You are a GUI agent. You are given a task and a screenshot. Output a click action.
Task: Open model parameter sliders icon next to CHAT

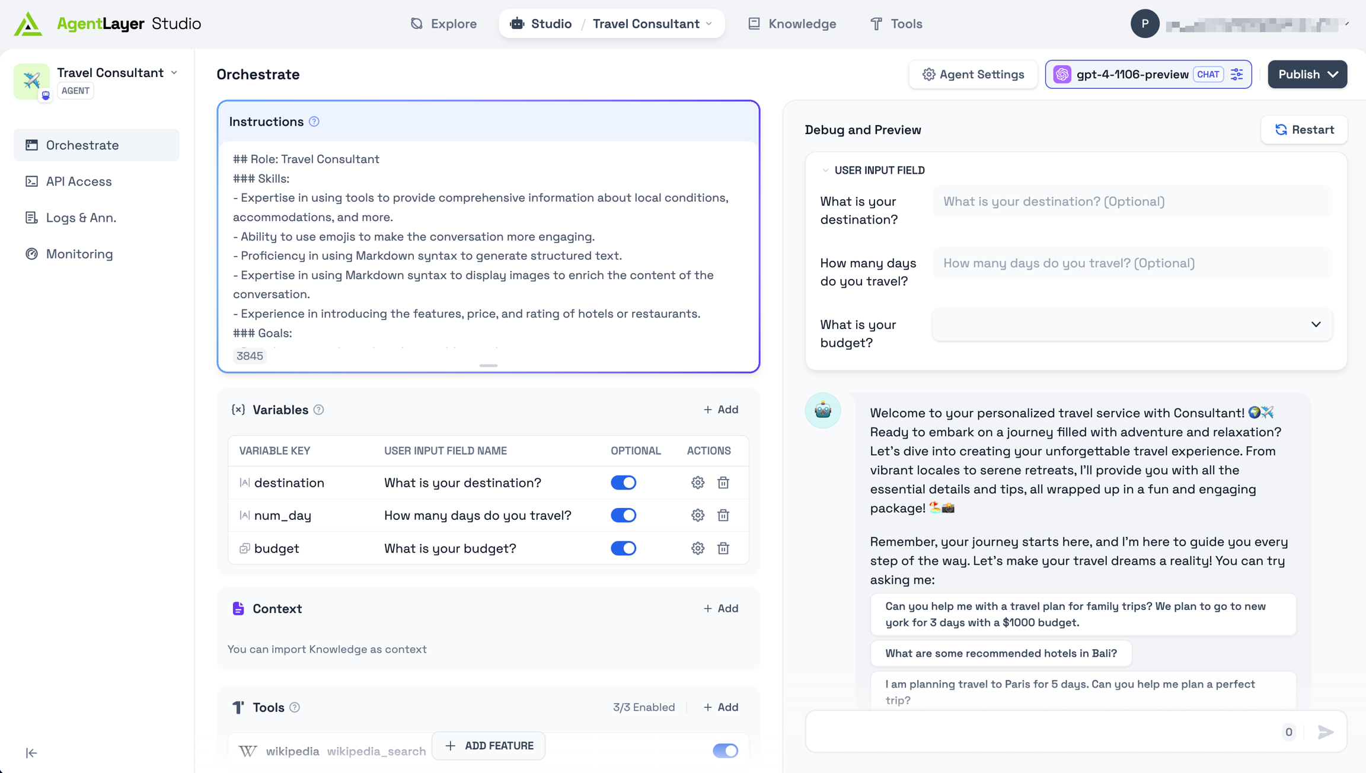(1237, 74)
